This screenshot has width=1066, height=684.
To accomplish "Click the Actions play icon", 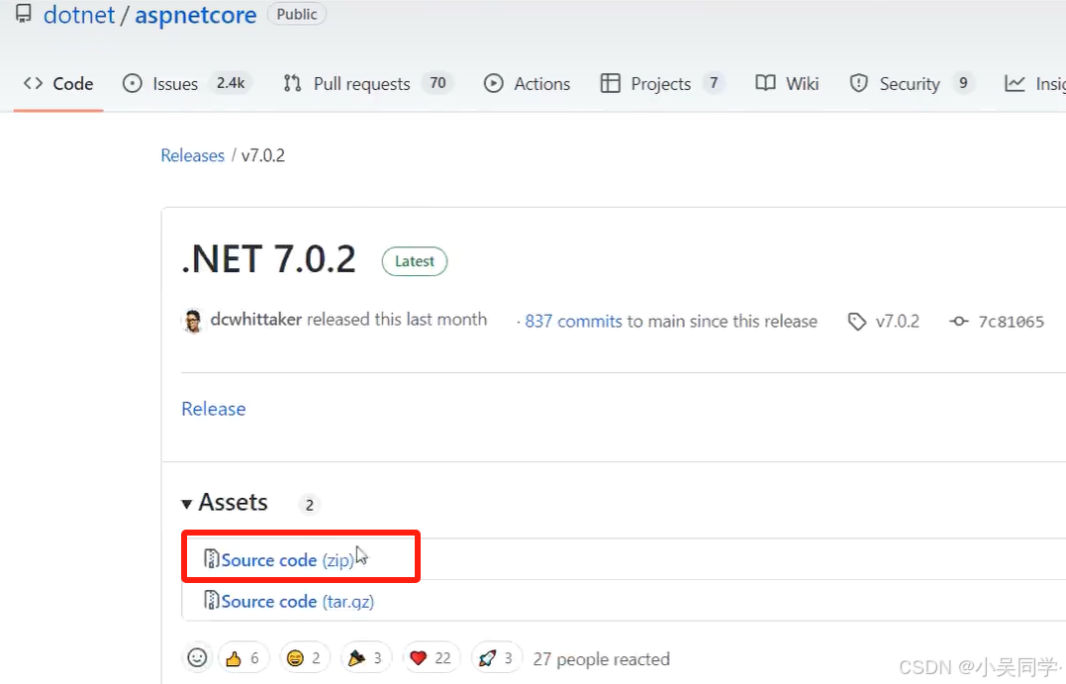I will [494, 83].
